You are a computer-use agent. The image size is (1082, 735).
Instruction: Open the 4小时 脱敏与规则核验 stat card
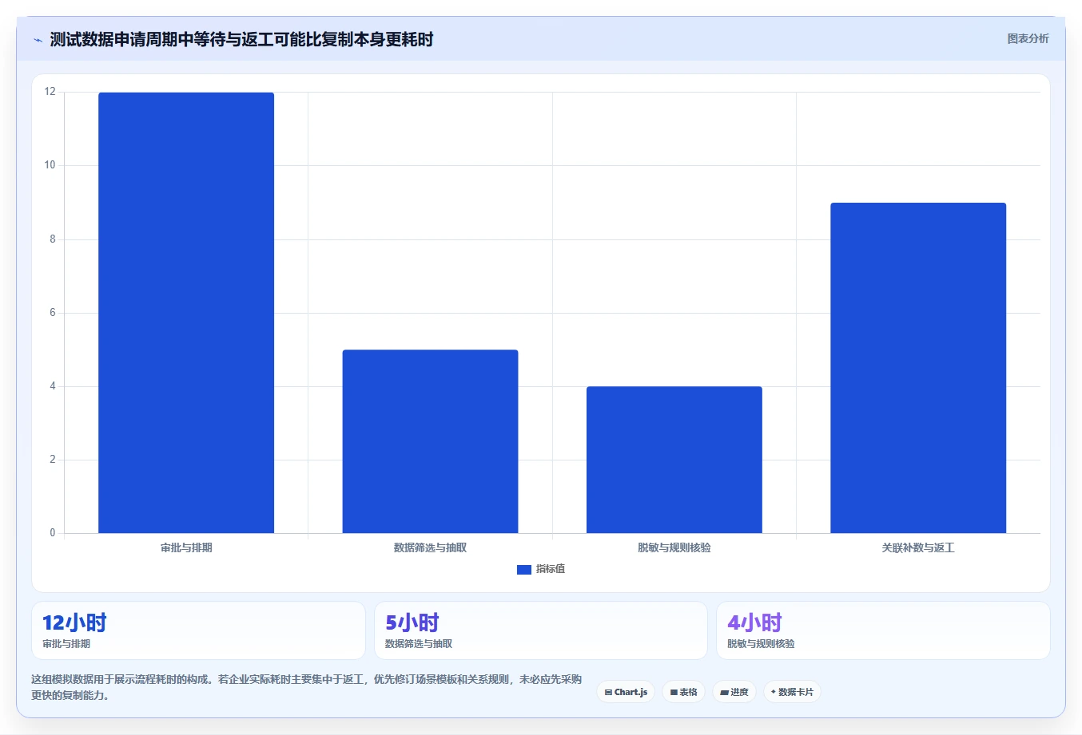(883, 630)
